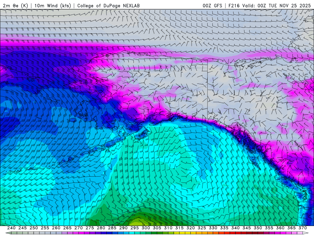The image size is (314, 235).
Task: Click the 260 value on the color scale
Action: (x=56, y=228)
